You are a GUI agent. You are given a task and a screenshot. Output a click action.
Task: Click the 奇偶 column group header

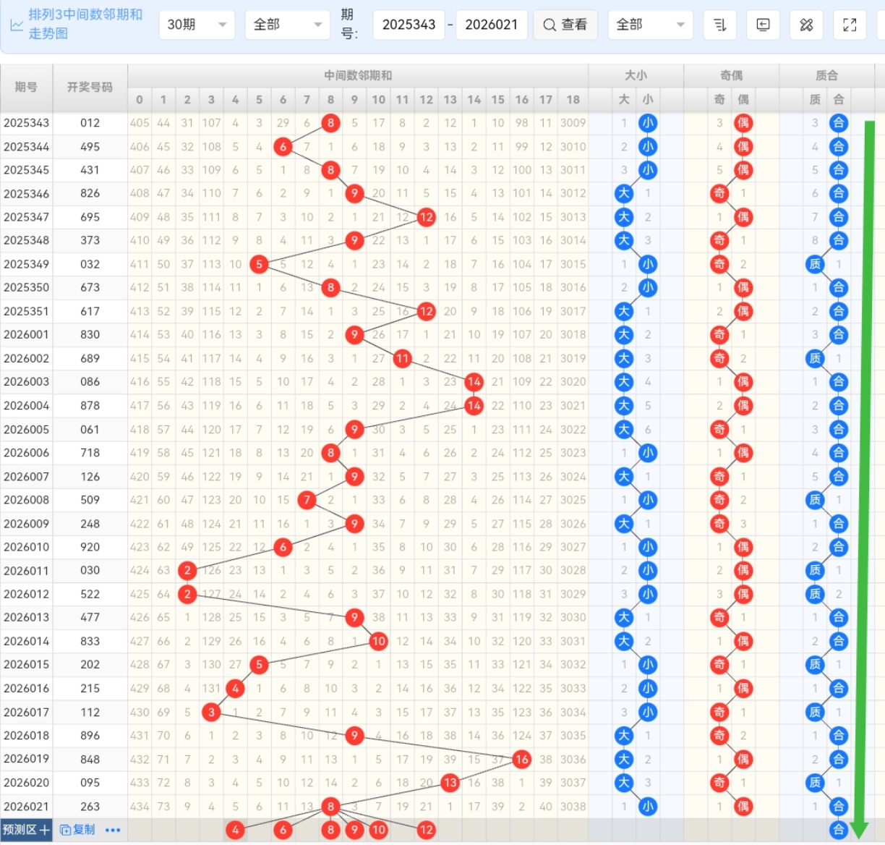pos(731,75)
